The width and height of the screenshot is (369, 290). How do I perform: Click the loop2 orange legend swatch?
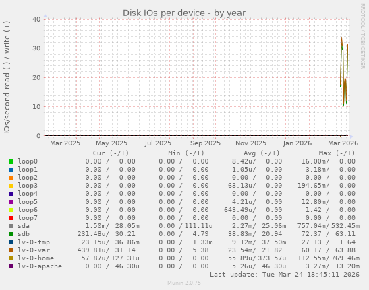click(x=11, y=178)
